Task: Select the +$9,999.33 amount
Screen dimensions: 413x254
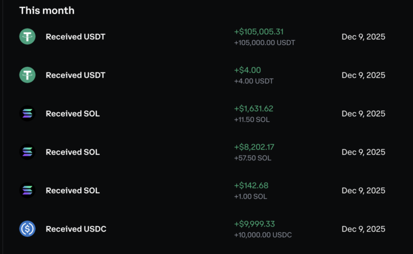Action: [x=254, y=224]
